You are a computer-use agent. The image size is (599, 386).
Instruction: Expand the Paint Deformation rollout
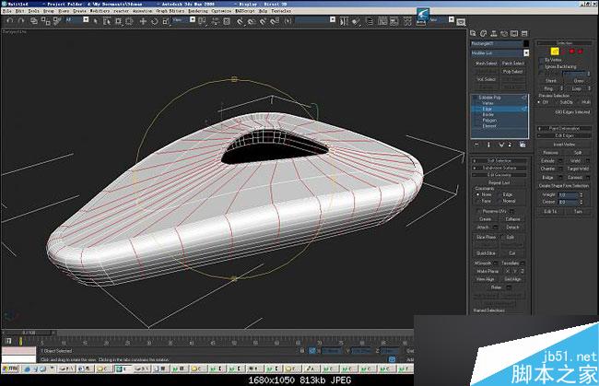pos(564,128)
